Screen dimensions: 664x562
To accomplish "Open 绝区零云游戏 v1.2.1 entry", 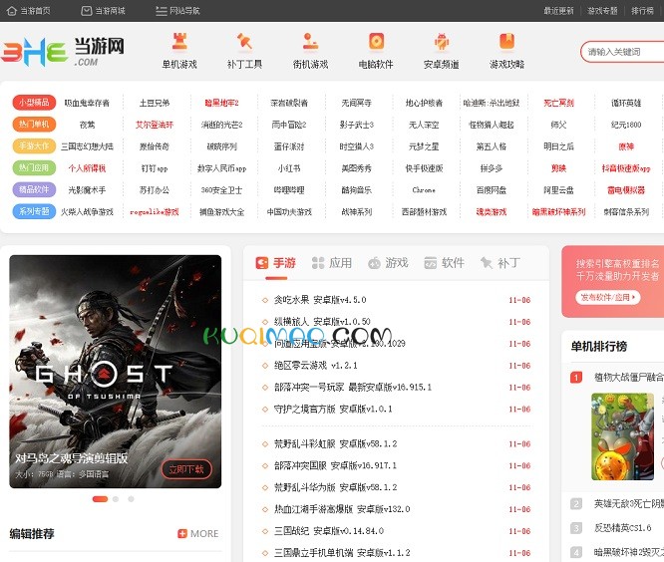I will click(x=315, y=366).
